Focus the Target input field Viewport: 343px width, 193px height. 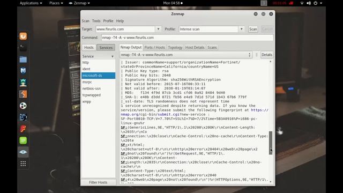(x=125, y=29)
